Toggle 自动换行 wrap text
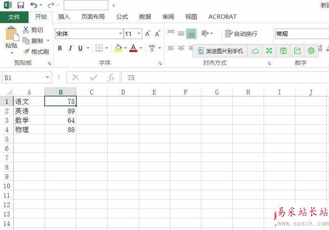The image size is (329, 230). pos(241,34)
